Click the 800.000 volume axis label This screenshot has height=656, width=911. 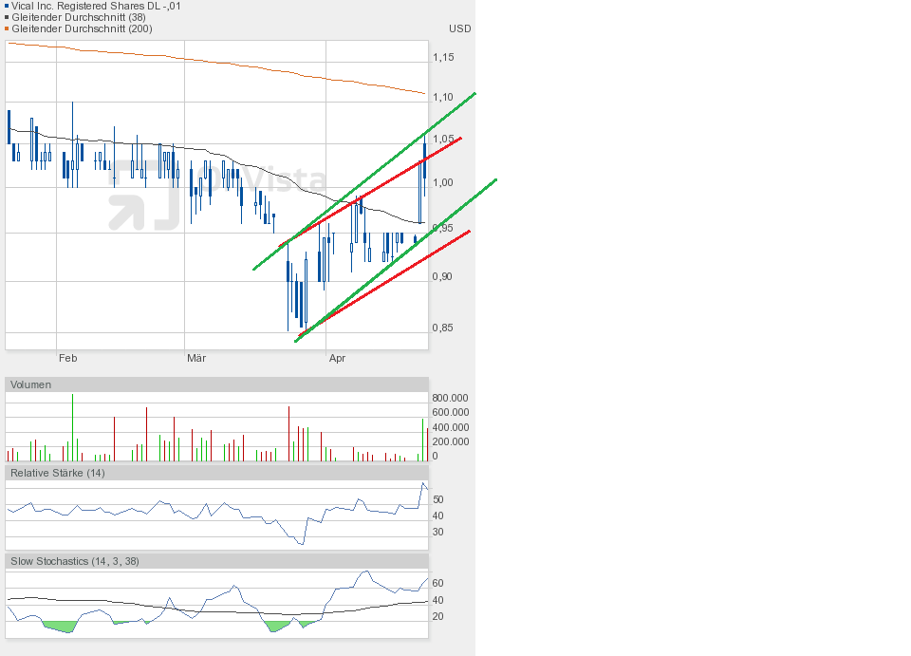pyautogui.click(x=450, y=398)
